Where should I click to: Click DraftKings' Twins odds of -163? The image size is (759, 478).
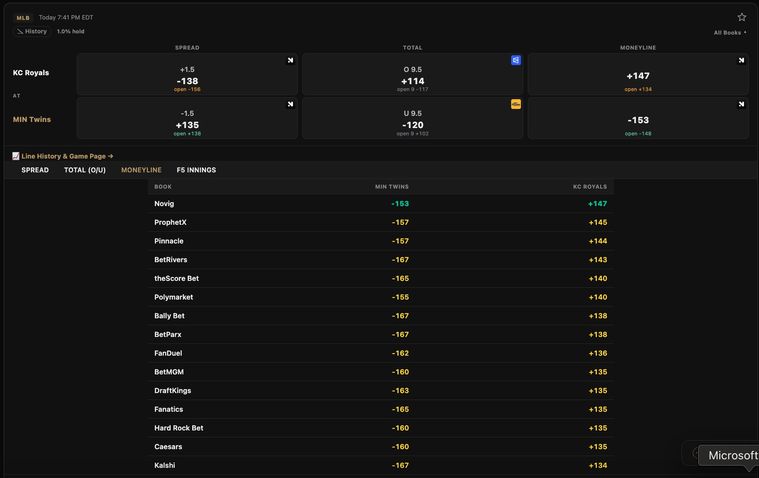point(401,391)
